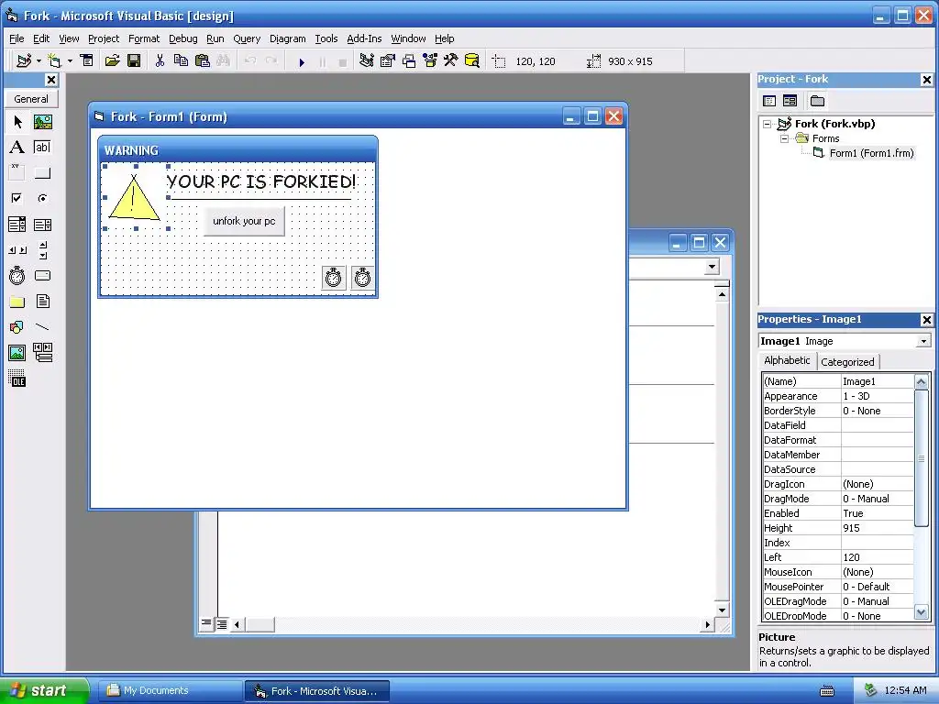This screenshot has width=939, height=704.
Task: Select the horizontal scrollbar control tool
Action: click(x=17, y=250)
